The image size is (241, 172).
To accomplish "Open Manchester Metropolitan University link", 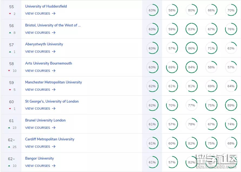I will pyautogui.click(x=53, y=82).
